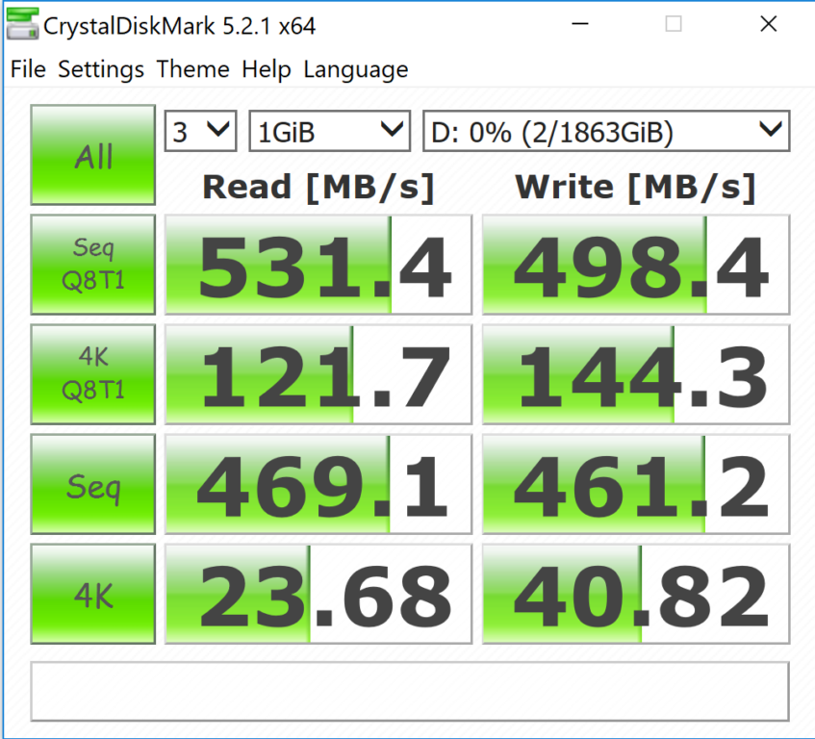
Task: Open the File menu
Action: tap(28, 69)
